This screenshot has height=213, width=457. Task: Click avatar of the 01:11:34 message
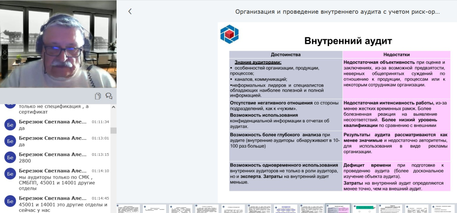[10, 125]
